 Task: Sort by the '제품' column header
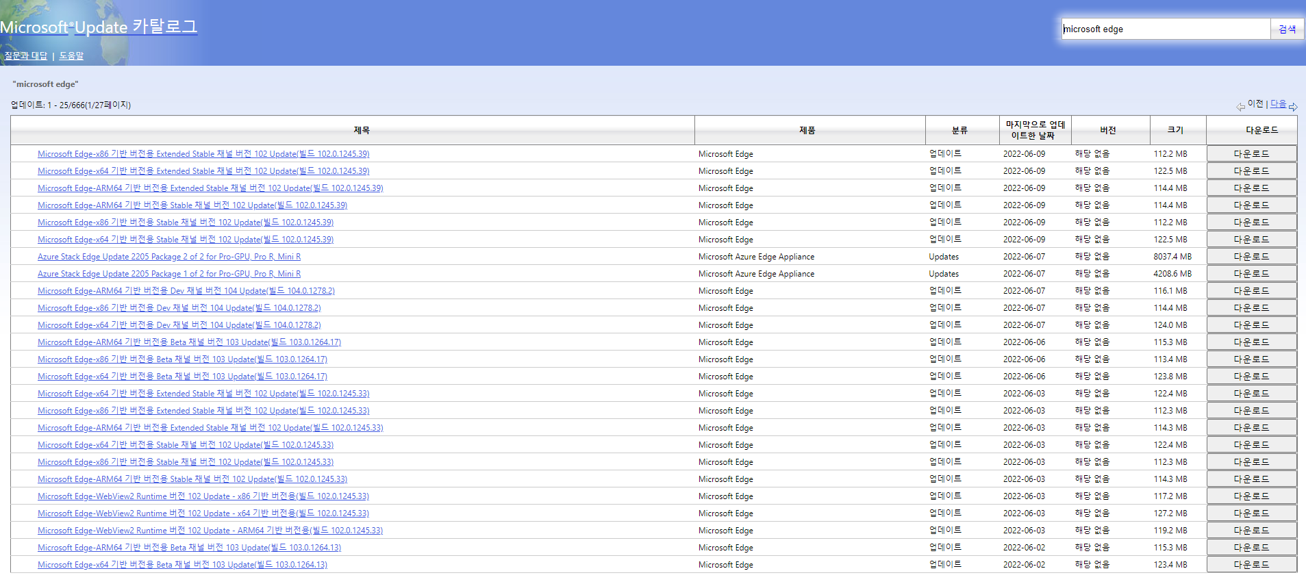tap(807, 130)
